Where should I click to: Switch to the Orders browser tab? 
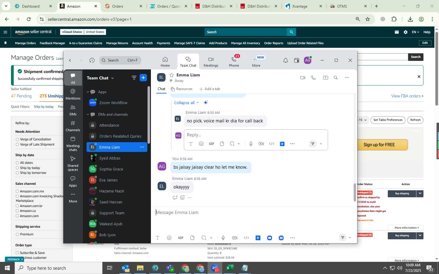click(x=123, y=6)
